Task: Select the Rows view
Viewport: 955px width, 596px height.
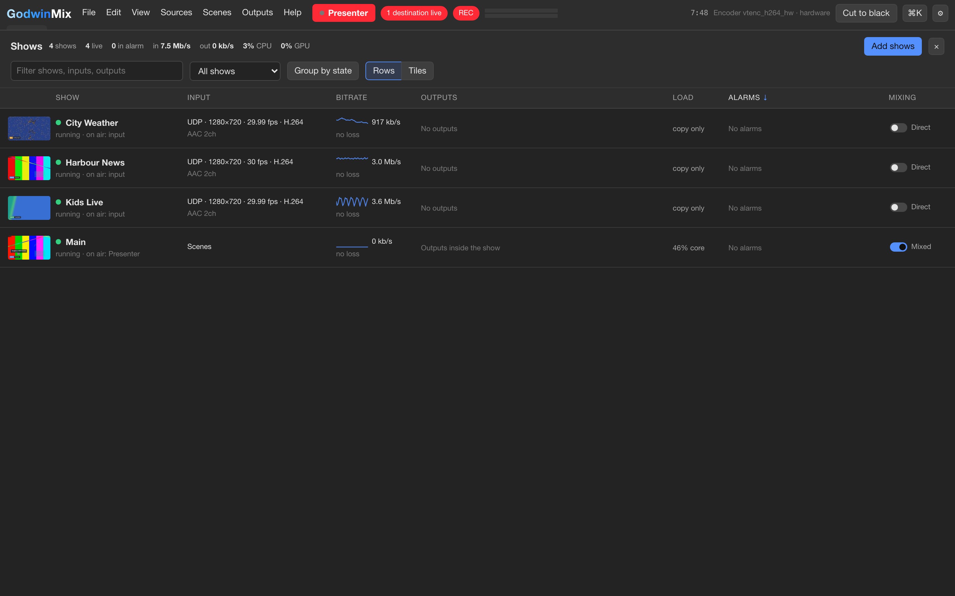Action: 384,71
